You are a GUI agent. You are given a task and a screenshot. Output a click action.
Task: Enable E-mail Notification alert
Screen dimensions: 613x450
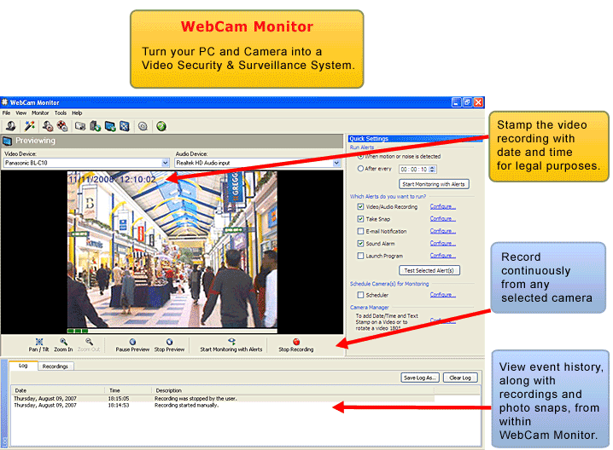coord(360,231)
